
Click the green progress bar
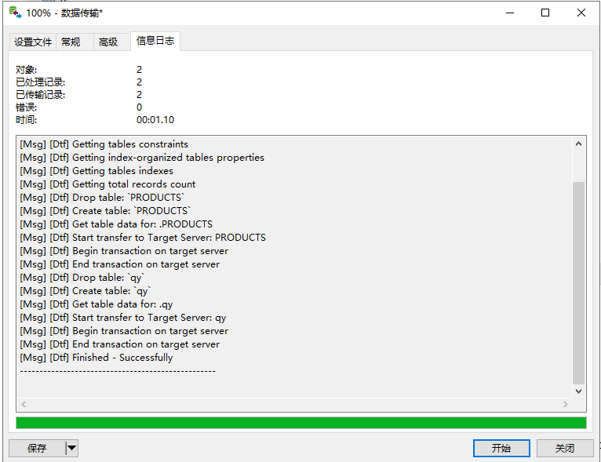[301, 423]
